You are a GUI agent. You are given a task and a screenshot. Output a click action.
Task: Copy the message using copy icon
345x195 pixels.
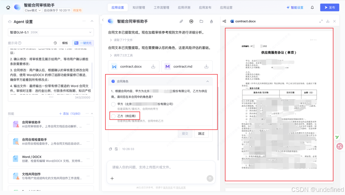click(111, 149)
